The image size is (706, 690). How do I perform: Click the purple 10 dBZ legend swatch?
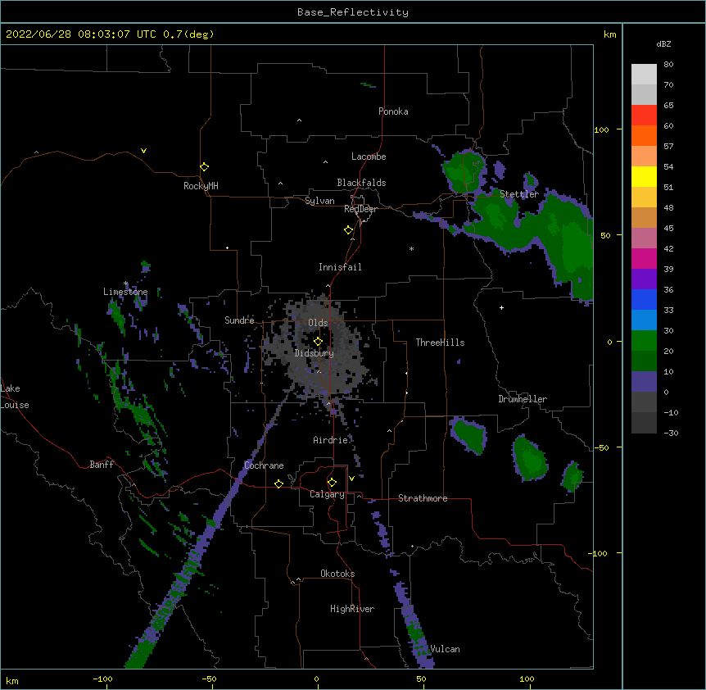tap(644, 382)
